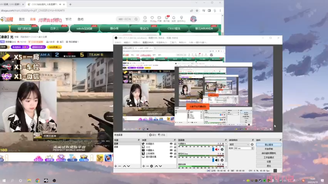Viewport: 328px width, 184px height.
Task: Open gear settings for the second audio channel
Action: click(222, 160)
